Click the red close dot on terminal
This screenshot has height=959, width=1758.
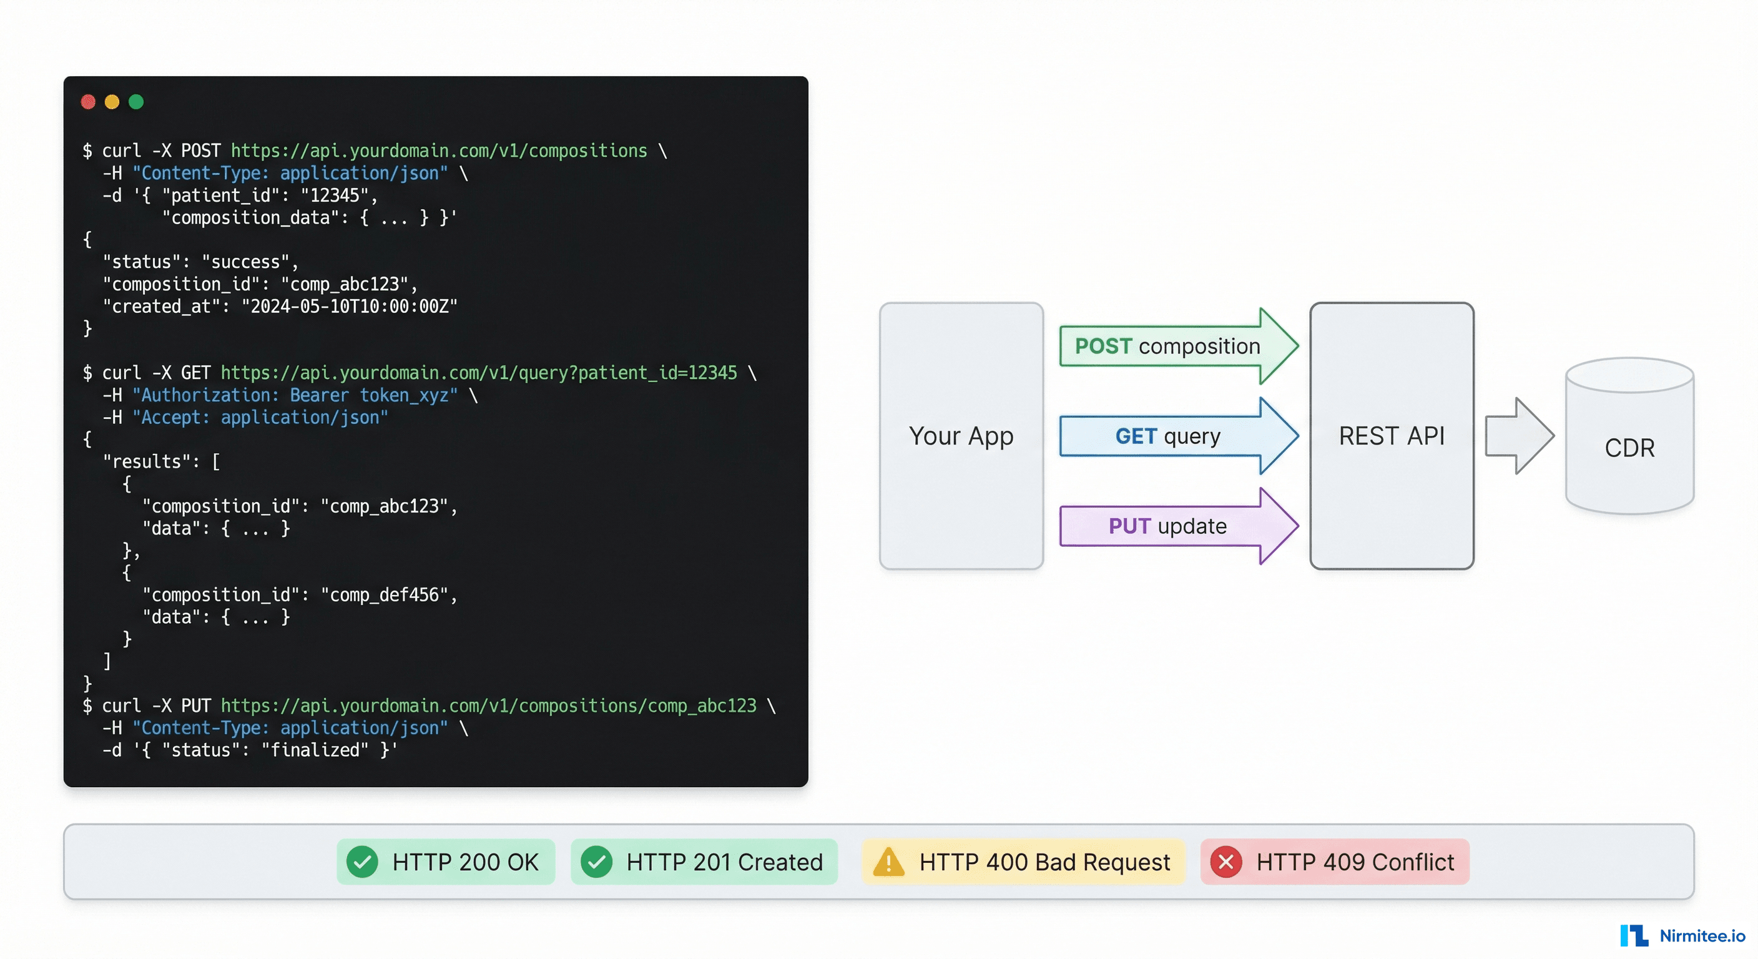(88, 102)
